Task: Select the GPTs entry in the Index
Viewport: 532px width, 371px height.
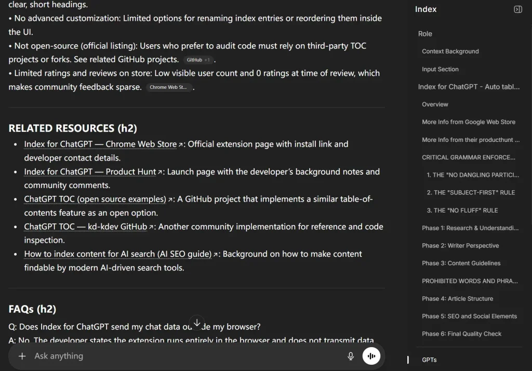Action: [x=429, y=360]
